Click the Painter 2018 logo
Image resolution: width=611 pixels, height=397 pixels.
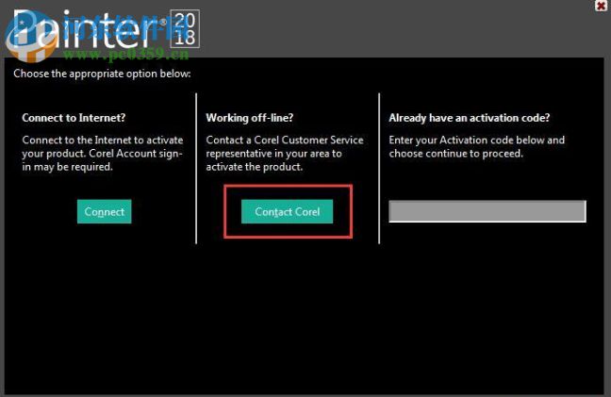(106, 29)
